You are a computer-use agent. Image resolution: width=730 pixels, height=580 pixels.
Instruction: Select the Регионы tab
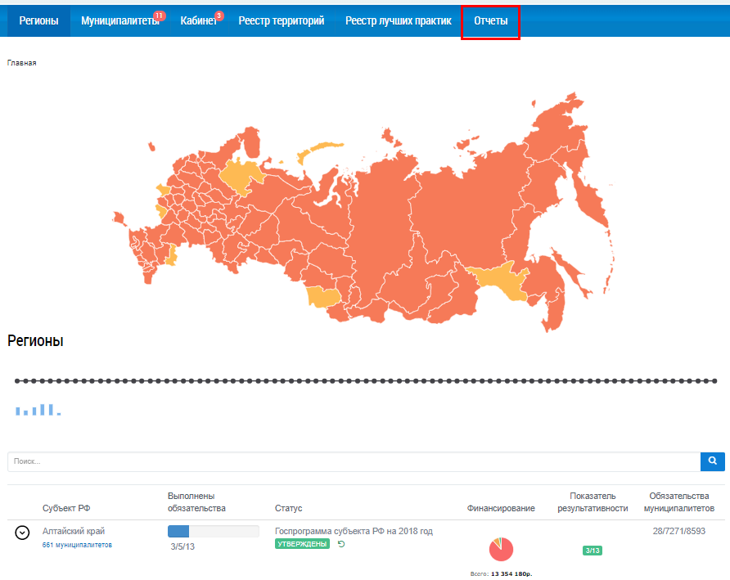[x=38, y=21]
